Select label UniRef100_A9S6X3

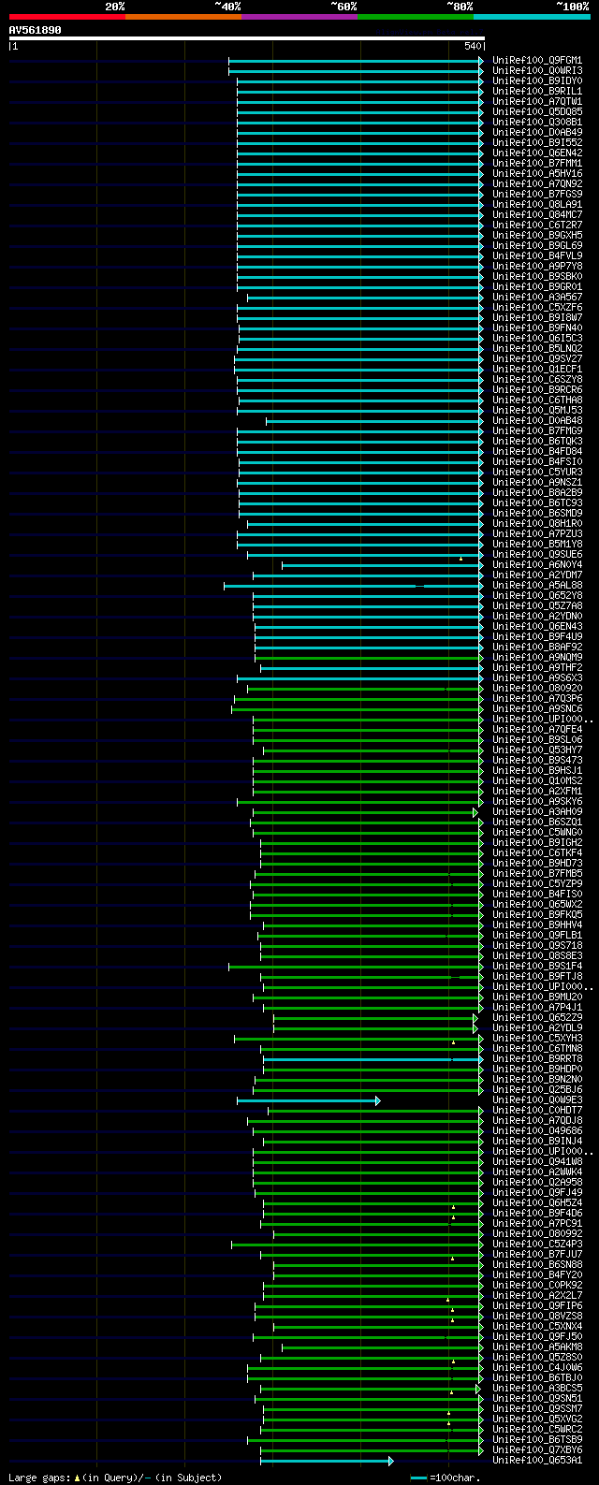(537, 678)
